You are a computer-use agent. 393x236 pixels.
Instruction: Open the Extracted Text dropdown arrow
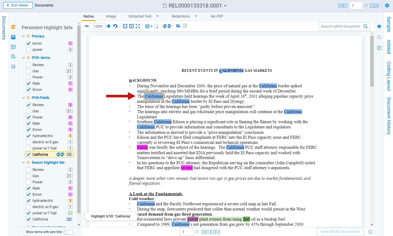click(x=158, y=16)
